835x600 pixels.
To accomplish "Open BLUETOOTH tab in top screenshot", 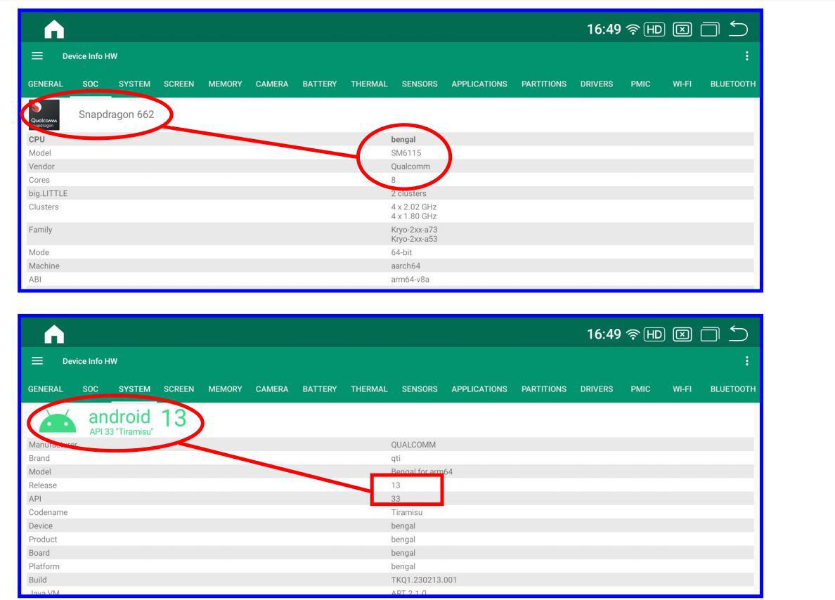I will (x=733, y=84).
